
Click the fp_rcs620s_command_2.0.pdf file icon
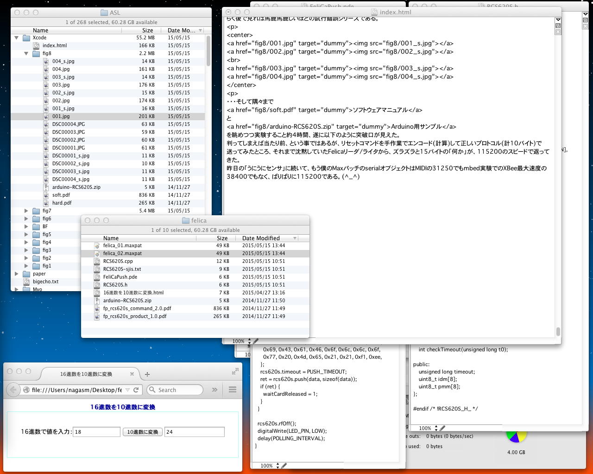97,309
